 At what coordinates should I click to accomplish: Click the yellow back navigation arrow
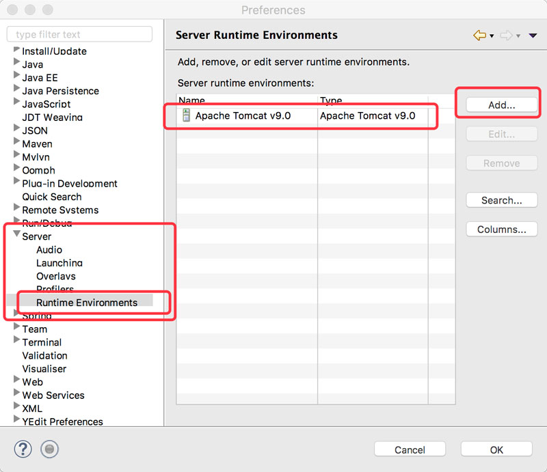click(x=479, y=34)
